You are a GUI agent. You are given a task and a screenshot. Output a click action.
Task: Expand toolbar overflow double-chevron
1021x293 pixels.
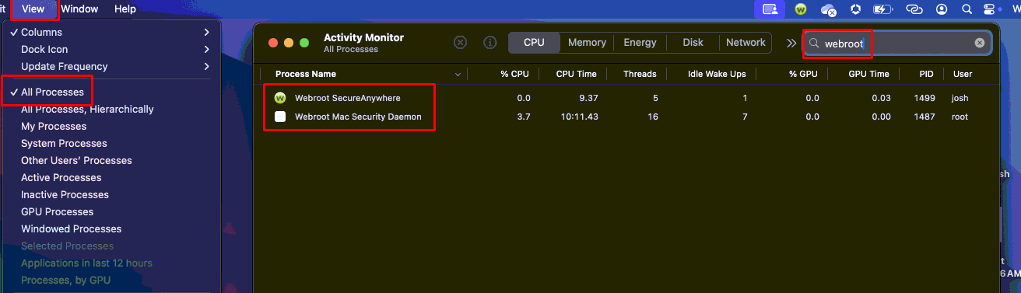[791, 44]
